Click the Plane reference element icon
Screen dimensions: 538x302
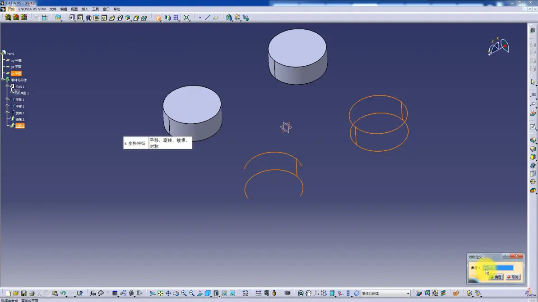point(216,18)
